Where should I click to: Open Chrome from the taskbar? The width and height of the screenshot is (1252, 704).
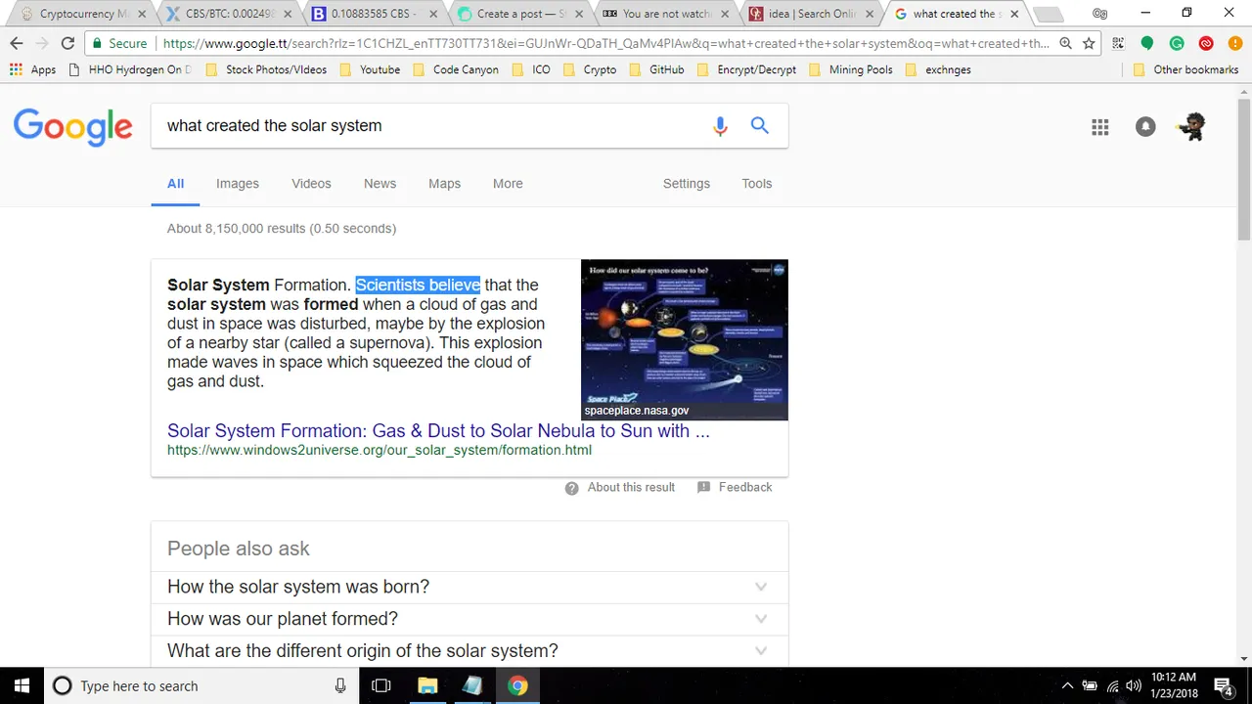[x=517, y=685]
